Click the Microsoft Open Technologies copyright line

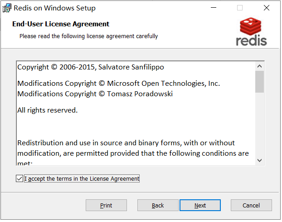tap(118, 84)
